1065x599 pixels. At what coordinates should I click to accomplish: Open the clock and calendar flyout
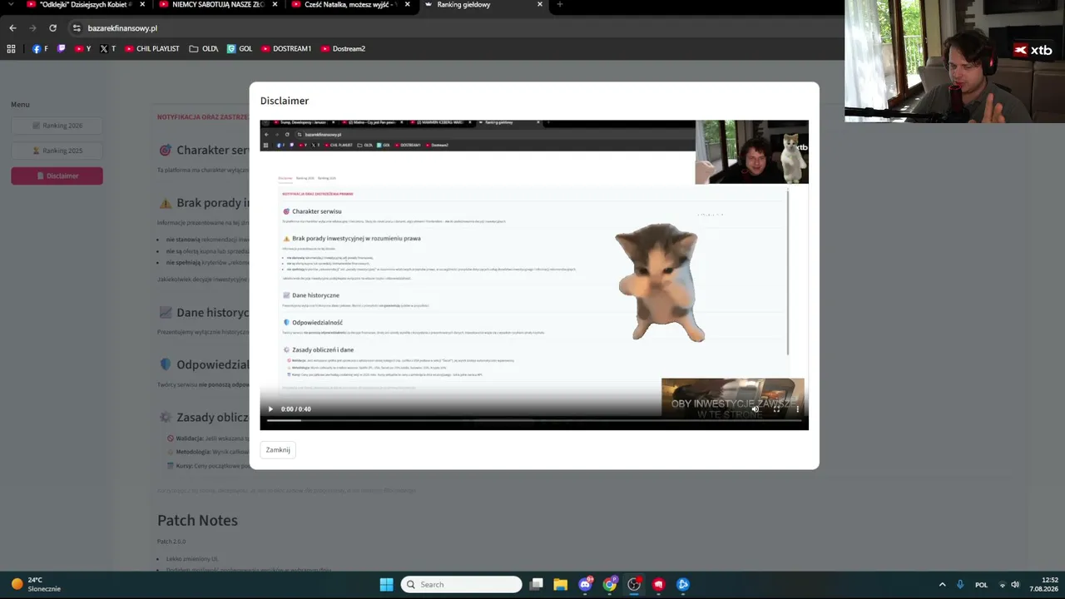(x=1043, y=584)
